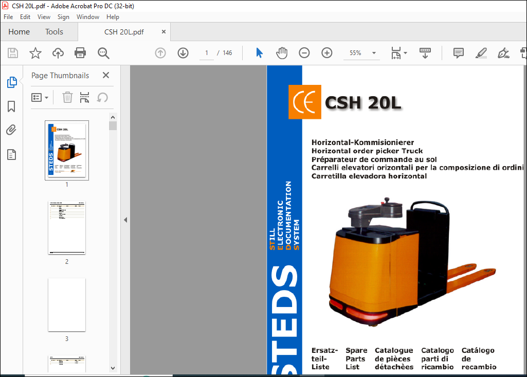Image resolution: width=527 pixels, height=377 pixels.
Task: Click the 'Spare Parts List' text
Action: (356, 359)
